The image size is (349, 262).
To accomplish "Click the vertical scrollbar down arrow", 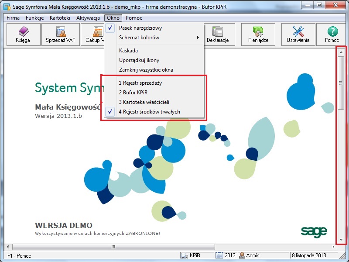I will click(341, 240).
